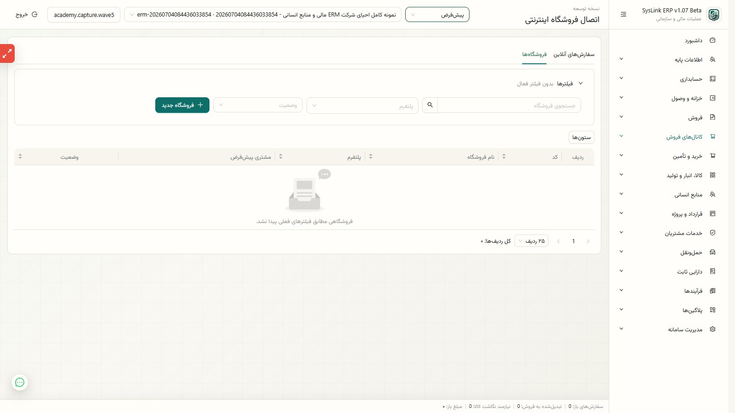735x413 pixels.
Task: Click the حسابداری sidebar icon
Action: (x=712, y=79)
